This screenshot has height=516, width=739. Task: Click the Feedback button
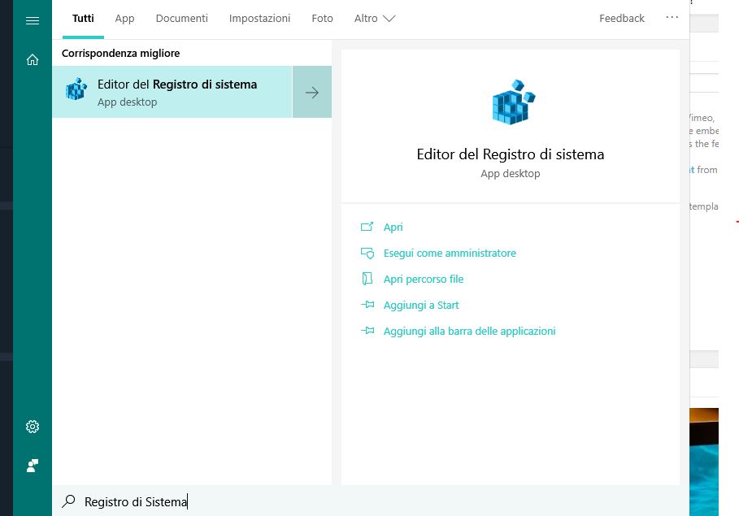click(621, 19)
